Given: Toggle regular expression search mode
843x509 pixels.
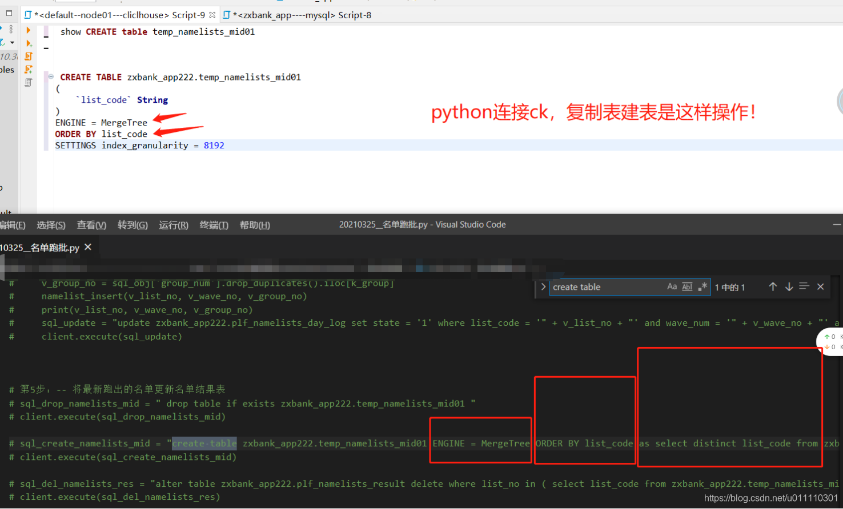Looking at the screenshot, I should click(702, 286).
